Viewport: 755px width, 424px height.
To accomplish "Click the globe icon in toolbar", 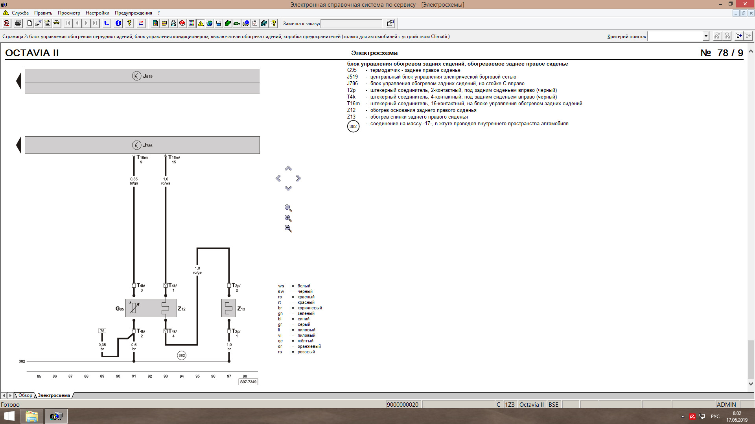I will pyautogui.click(x=210, y=23).
